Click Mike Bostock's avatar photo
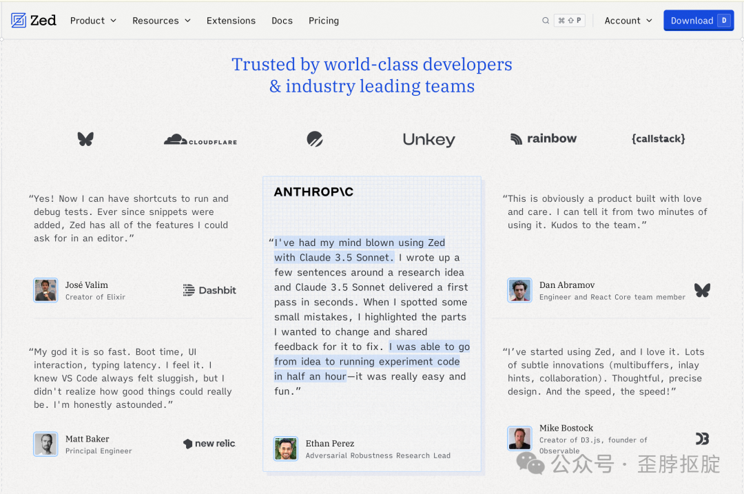 coord(519,438)
